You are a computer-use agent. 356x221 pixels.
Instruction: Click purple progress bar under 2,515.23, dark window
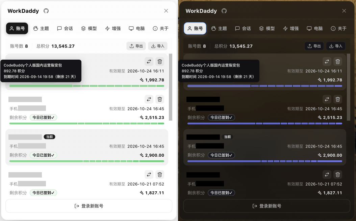tap(265, 123)
